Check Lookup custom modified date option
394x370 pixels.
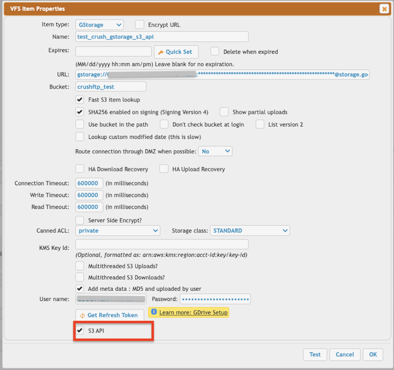(x=80, y=137)
